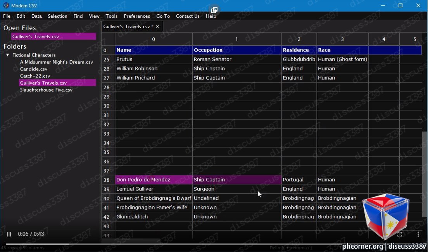Image resolution: width=428 pixels, height=252 pixels.
Task: Open the View menu
Action: pos(94,16)
